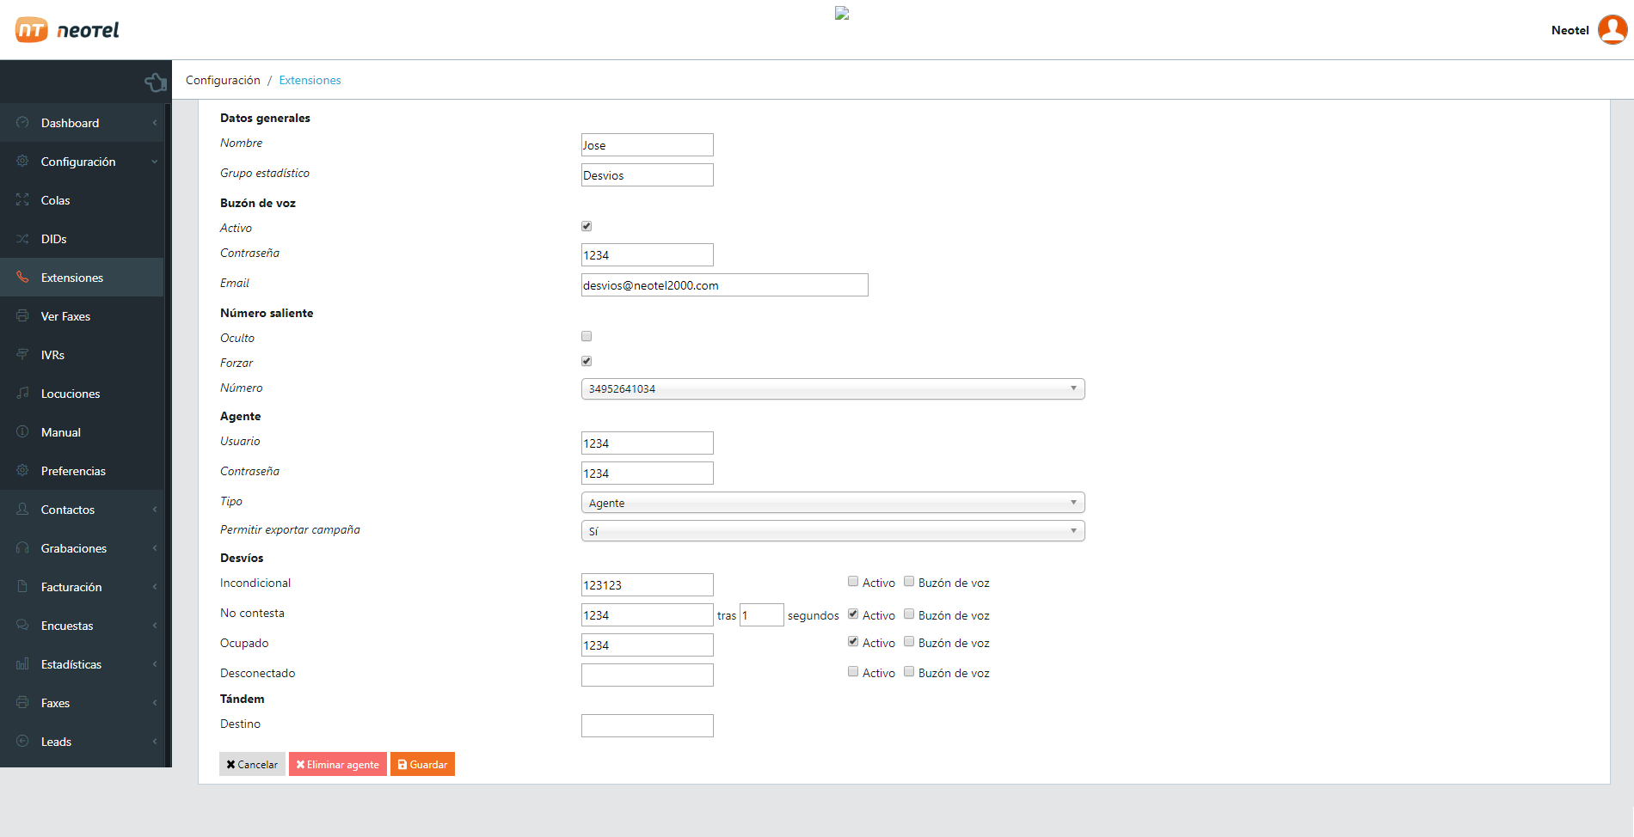Click the sidebar collapse hand icon
The image size is (1634, 837).
pos(156,82)
